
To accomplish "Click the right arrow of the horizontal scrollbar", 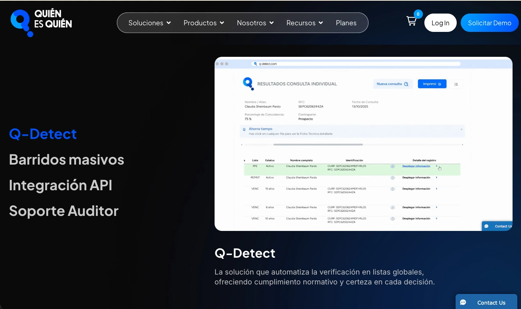I will [x=463, y=145].
